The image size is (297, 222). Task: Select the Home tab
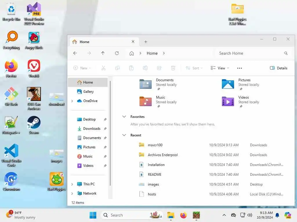[x=104, y=42]
